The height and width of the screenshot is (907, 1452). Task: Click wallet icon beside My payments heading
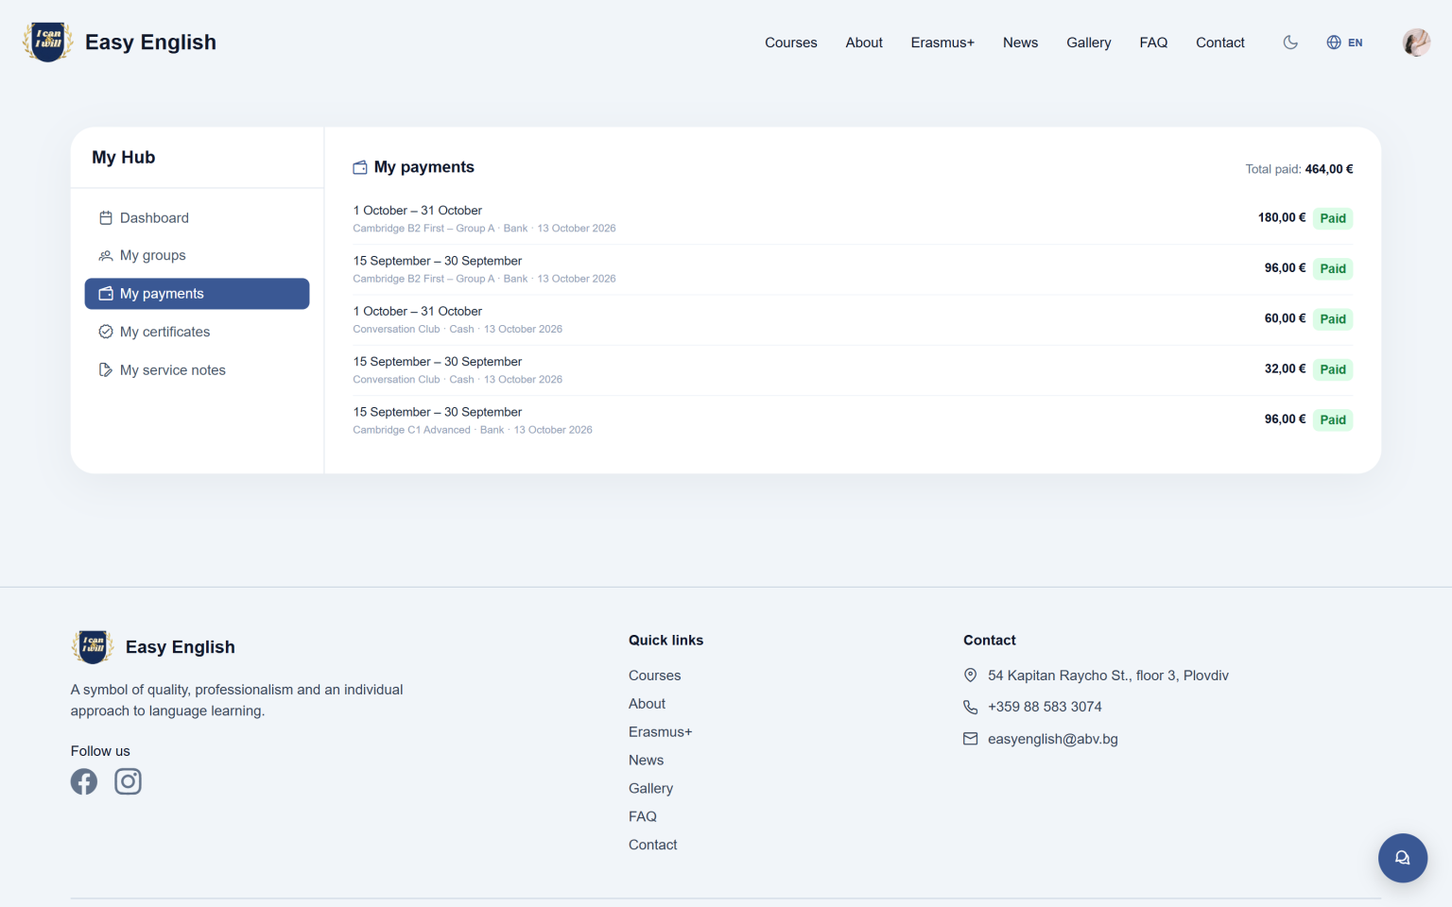point(360,167)
